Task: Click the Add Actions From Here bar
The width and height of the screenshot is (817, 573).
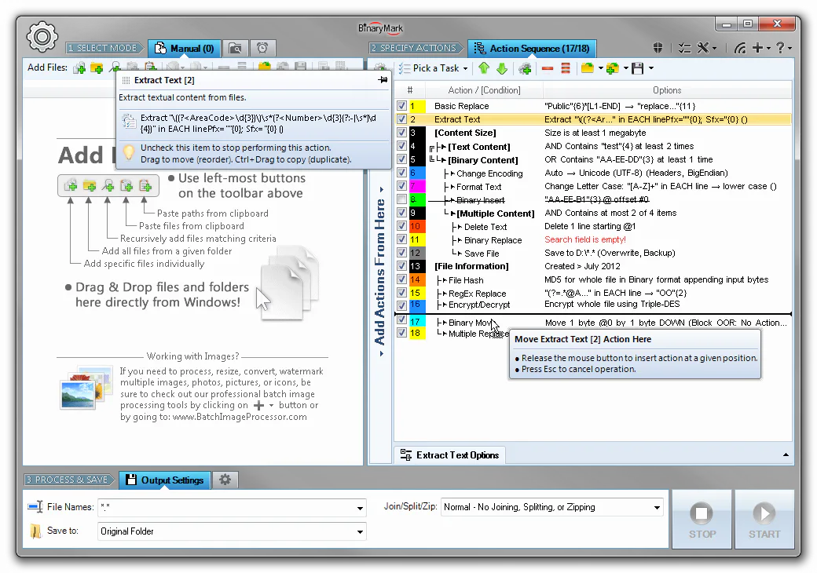Action: pyautogui.click(x=380, y=271)
